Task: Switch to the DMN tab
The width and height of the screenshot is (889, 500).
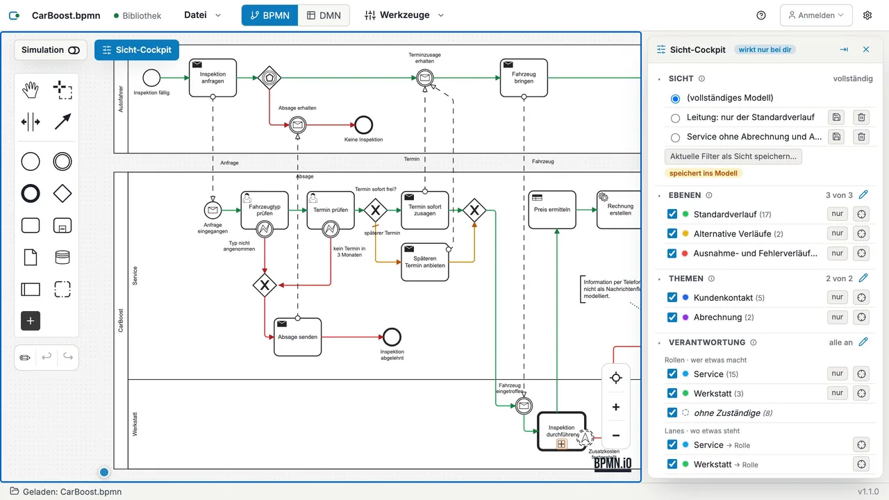Action: point(324,15)
